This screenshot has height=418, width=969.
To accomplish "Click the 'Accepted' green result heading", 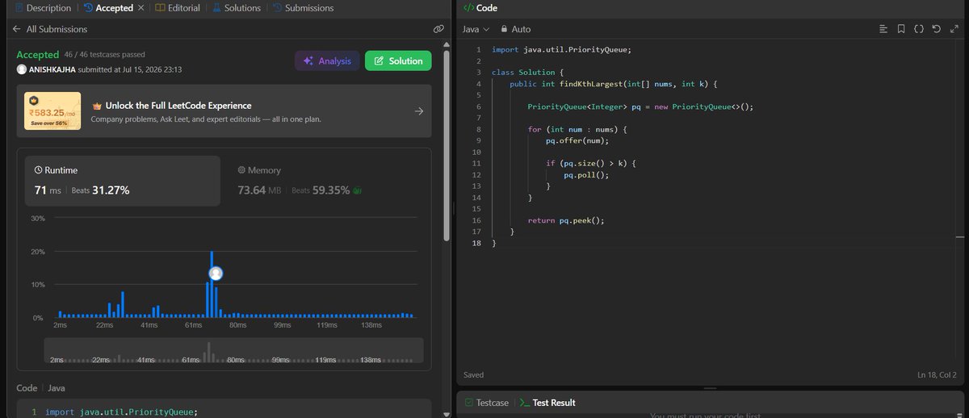I will pyautogui.click(x=38, y=55).
